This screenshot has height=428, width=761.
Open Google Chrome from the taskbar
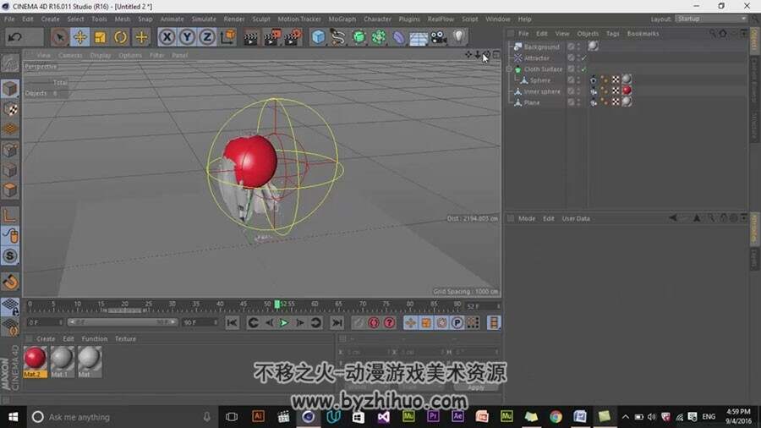(556, 417)
